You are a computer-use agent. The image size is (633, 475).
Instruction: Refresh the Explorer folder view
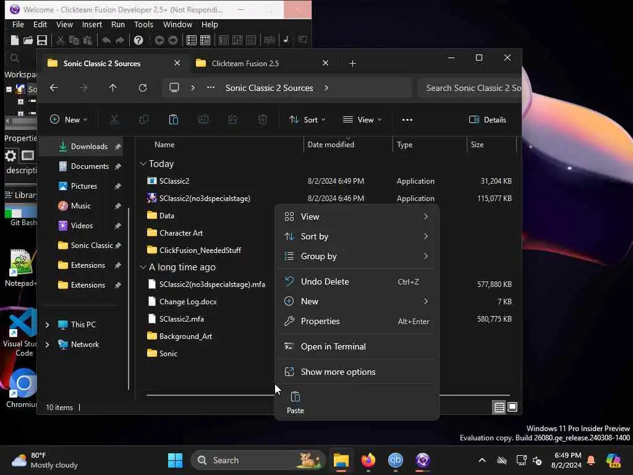coord(143,88)
